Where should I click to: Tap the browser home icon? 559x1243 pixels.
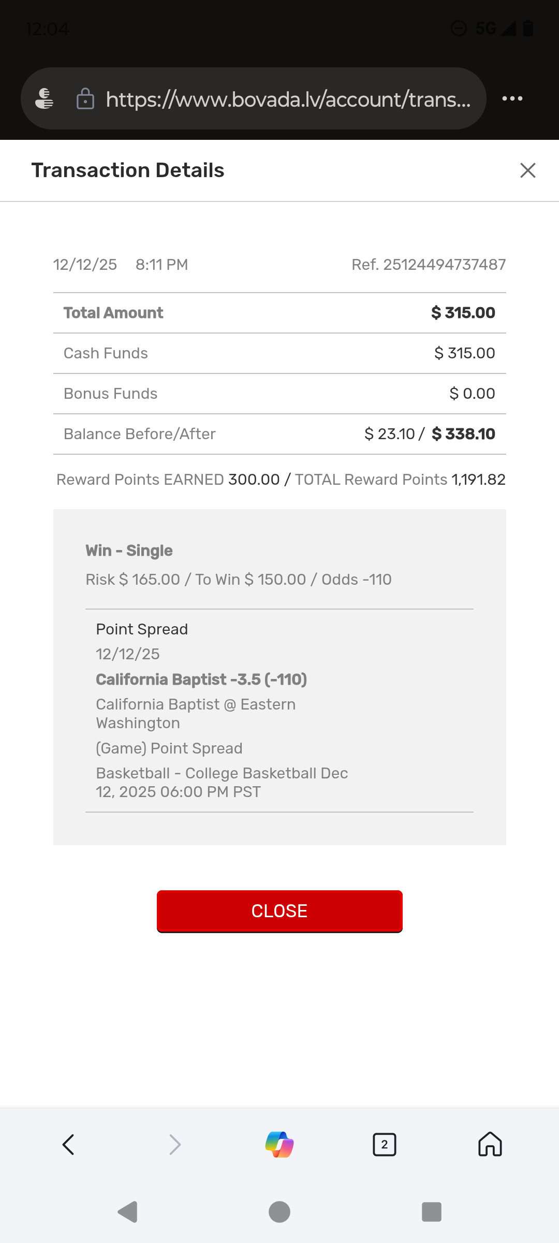[490, 1144]
